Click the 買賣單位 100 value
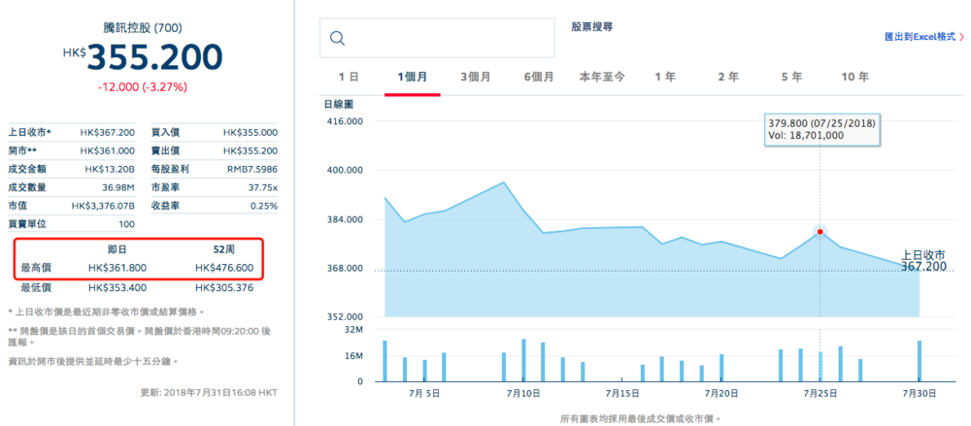The image size is (971, 426). (x=127, y=224)
